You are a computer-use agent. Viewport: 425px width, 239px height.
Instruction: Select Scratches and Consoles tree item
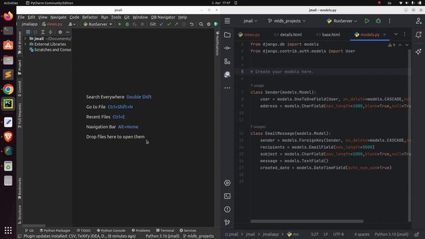click(50, 50)
